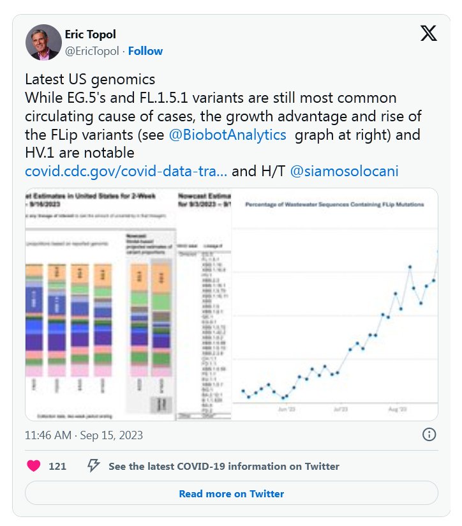Image resolution: width=462 pixels, height=526 pixels.
Task: See the latest COVID-19 information on Twitter
Action: (x=223, y=466)
